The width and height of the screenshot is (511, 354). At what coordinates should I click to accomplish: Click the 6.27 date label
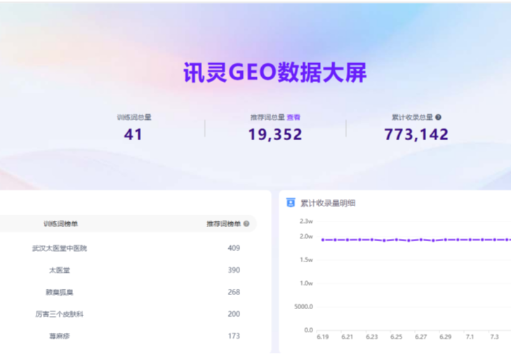[x=420, y=336]
